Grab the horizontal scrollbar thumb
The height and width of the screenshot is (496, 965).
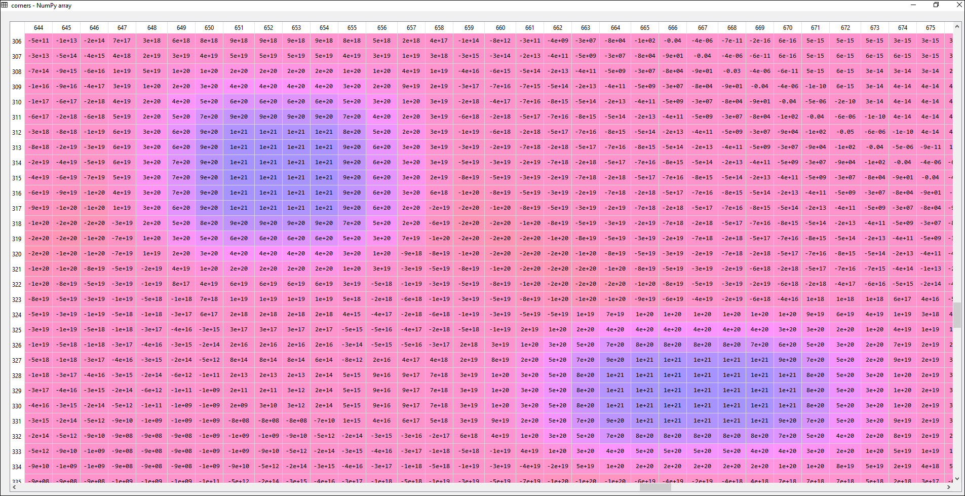point(655,487)
